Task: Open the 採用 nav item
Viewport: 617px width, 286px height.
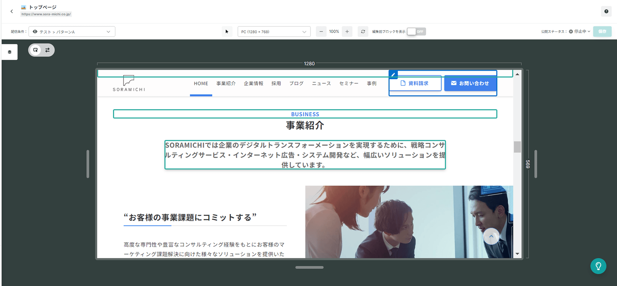Action: pos(276,83)
